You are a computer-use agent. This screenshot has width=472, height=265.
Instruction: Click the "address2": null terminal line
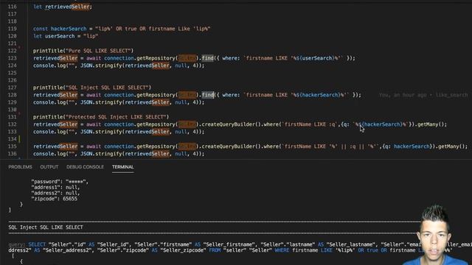56,193
